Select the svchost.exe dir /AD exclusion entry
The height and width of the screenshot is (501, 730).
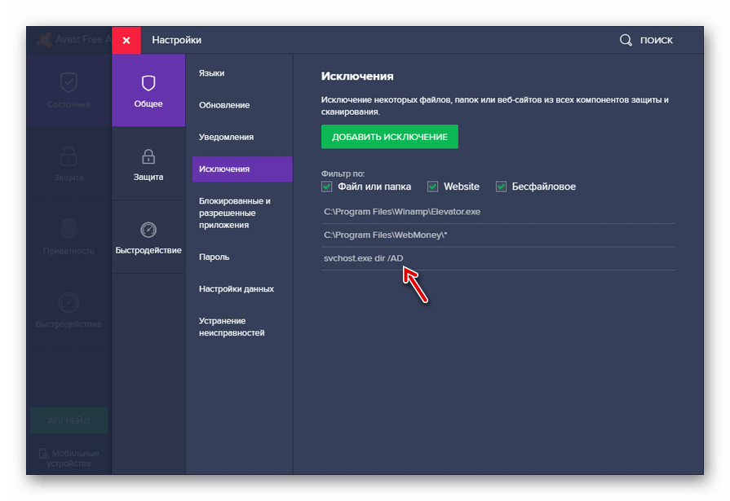(x=364, y=258)
